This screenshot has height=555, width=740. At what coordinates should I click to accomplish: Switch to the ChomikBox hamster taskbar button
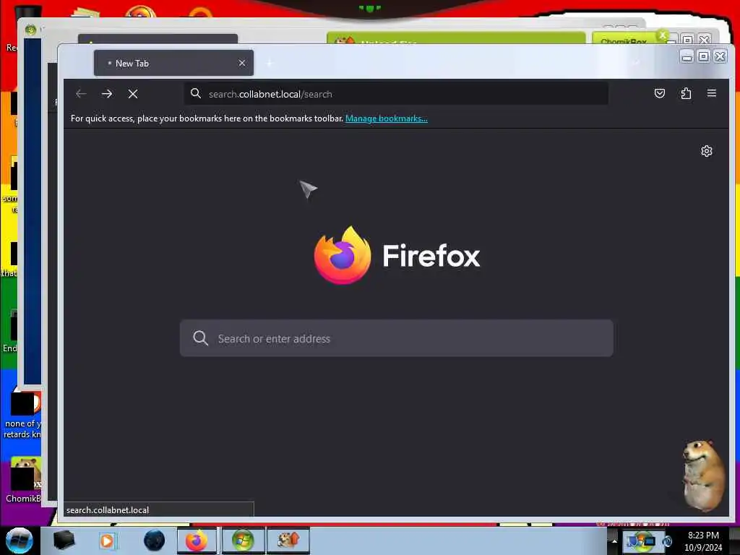click(x=288, y=541)
